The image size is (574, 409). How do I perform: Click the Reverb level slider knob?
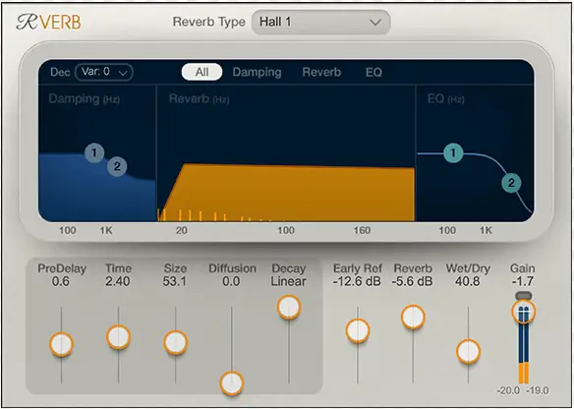[x=413, y=317]
